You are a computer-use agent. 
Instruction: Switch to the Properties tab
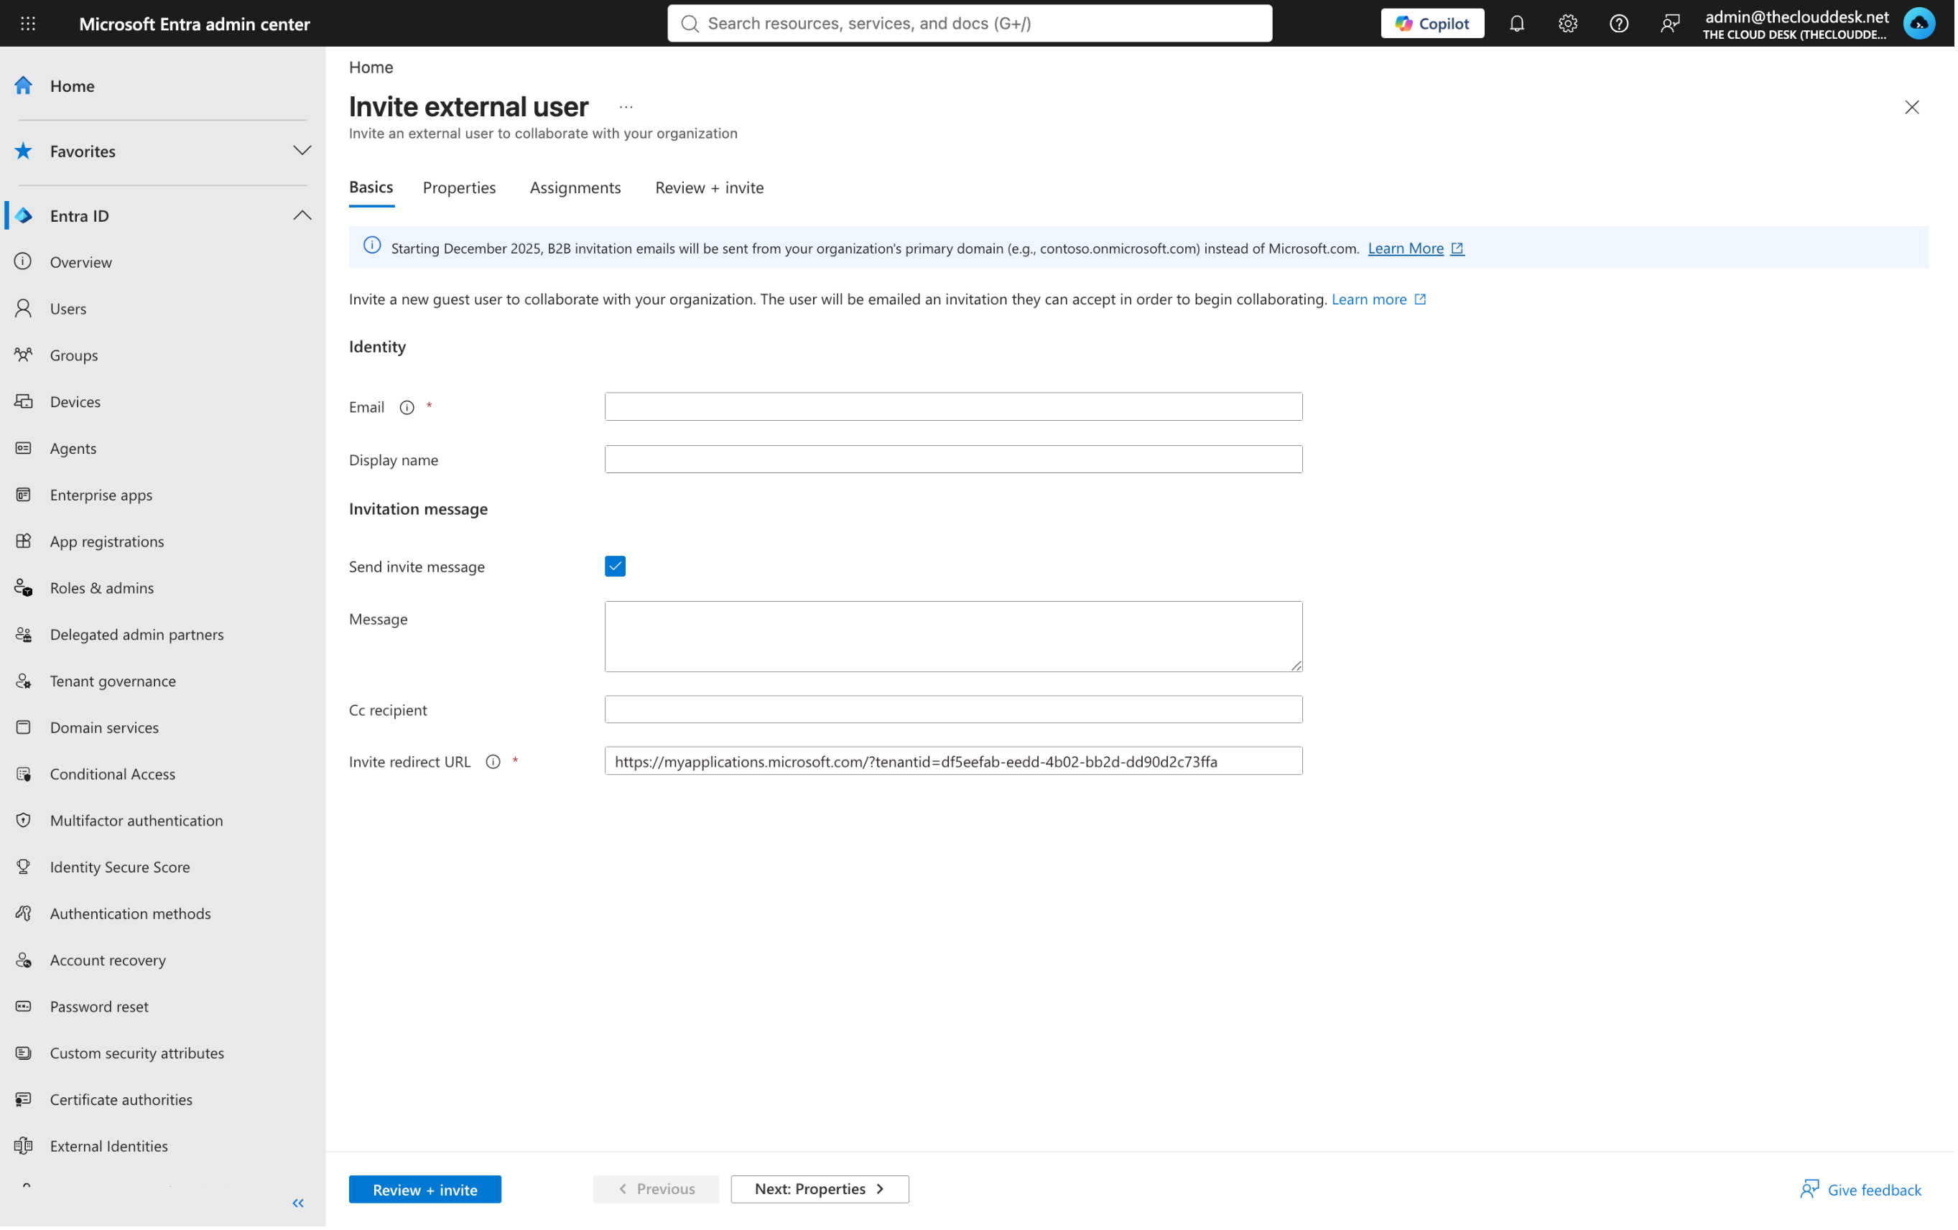458,187
